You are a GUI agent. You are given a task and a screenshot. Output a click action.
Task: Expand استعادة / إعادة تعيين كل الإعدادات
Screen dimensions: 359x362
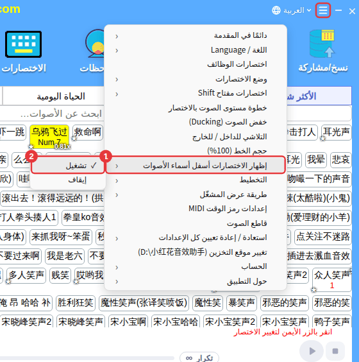click(196, 237)
